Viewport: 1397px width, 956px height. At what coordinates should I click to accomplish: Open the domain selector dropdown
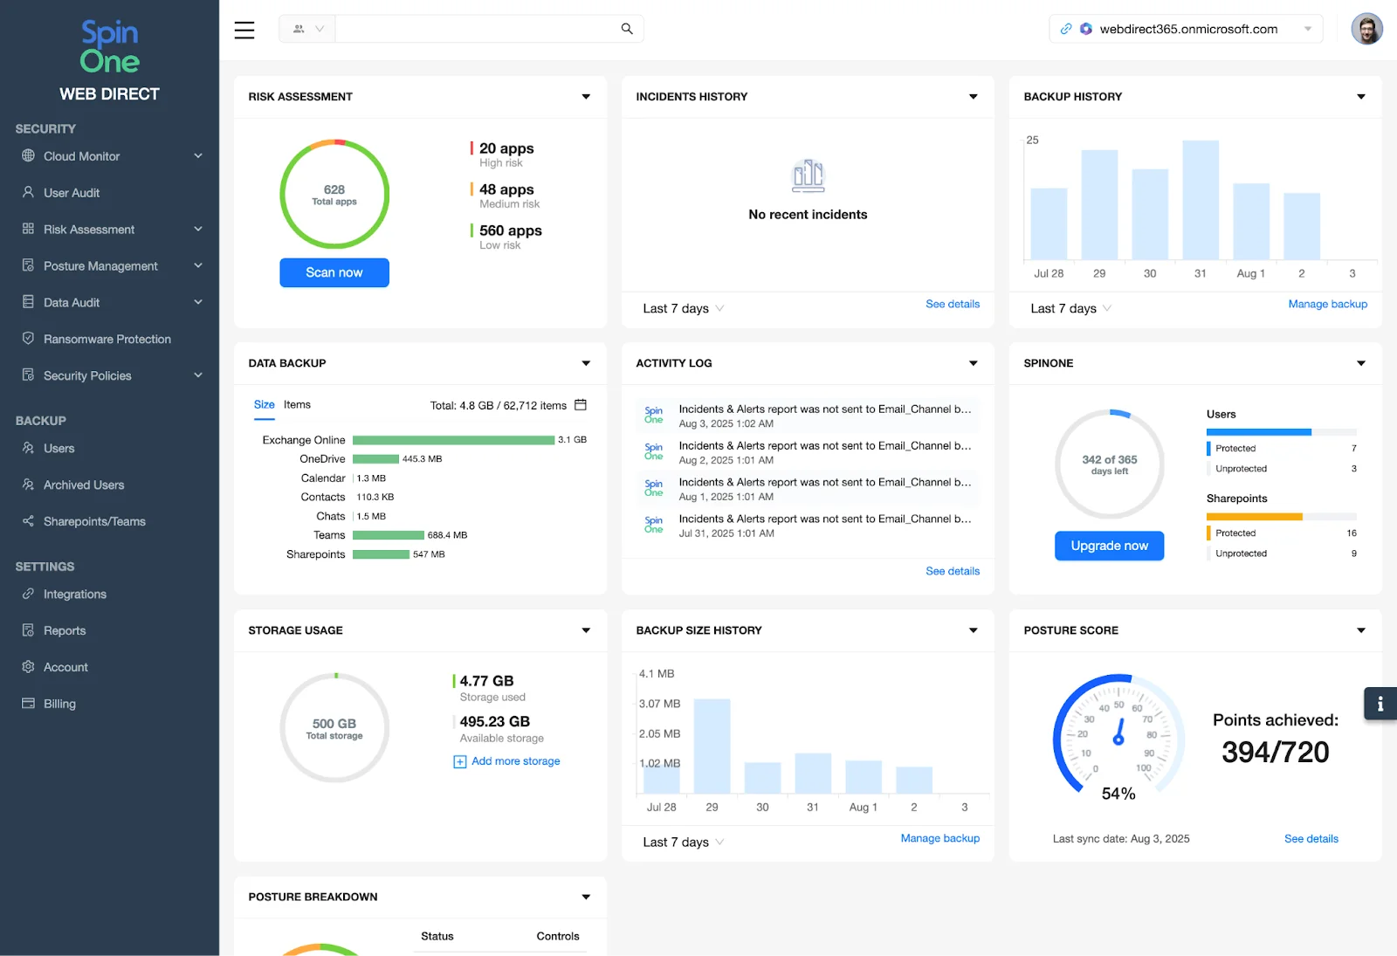pyautogui.click(x=1307, y=28)
